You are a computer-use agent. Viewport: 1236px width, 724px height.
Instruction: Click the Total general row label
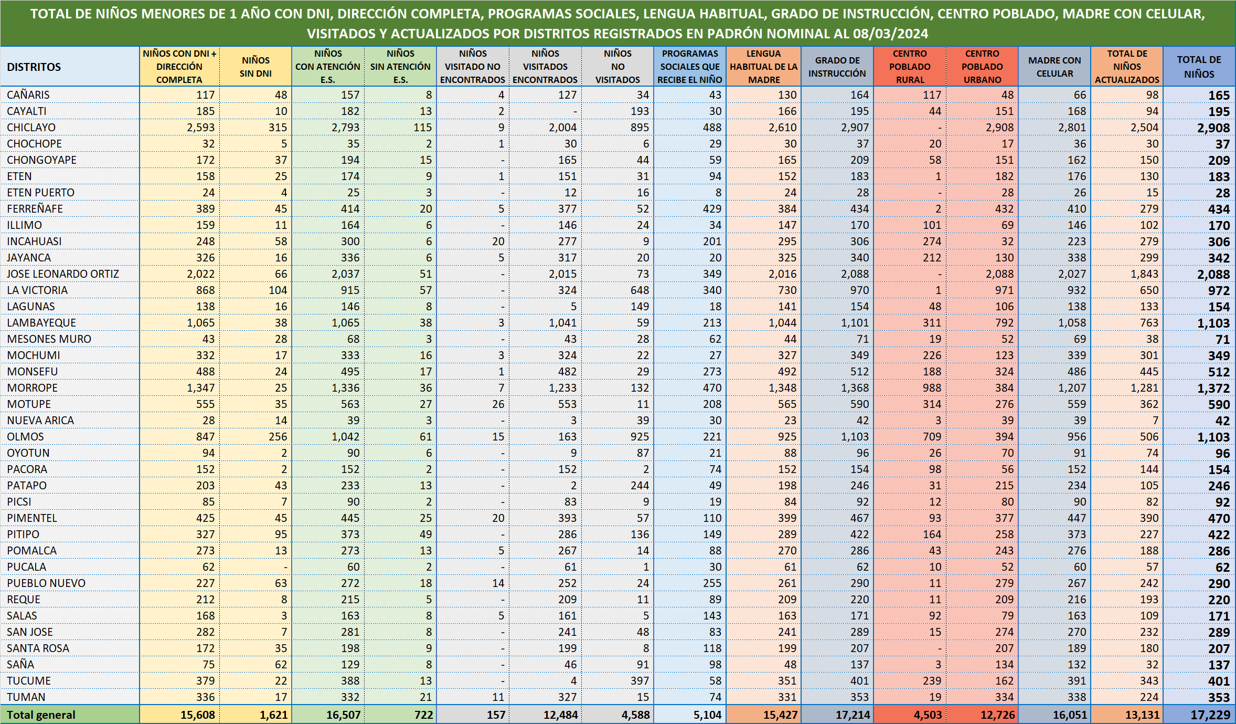coord(41,715)
